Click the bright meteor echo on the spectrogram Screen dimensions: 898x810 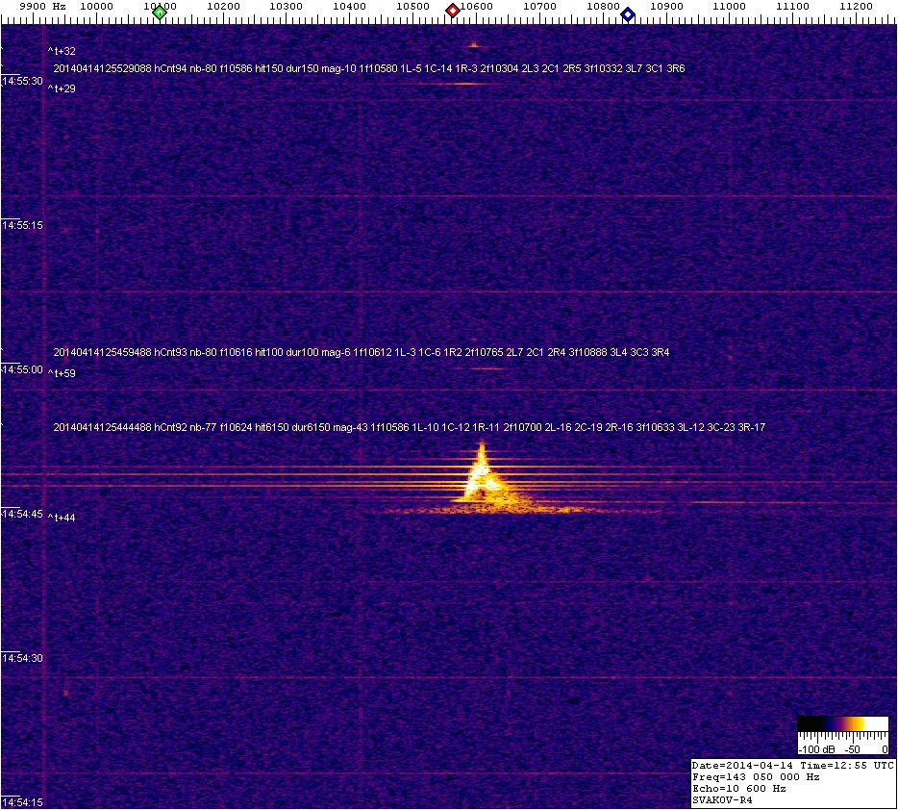[x=481, y=476]
